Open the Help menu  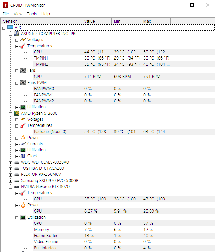tap(46, 14)
